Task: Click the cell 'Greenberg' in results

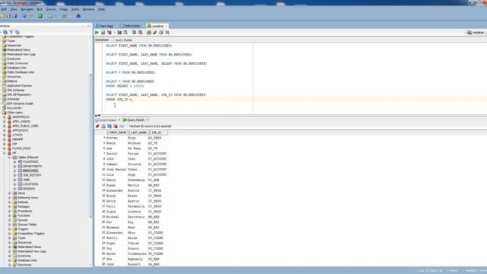Action: pyautogui.click(x=137, y=180)
